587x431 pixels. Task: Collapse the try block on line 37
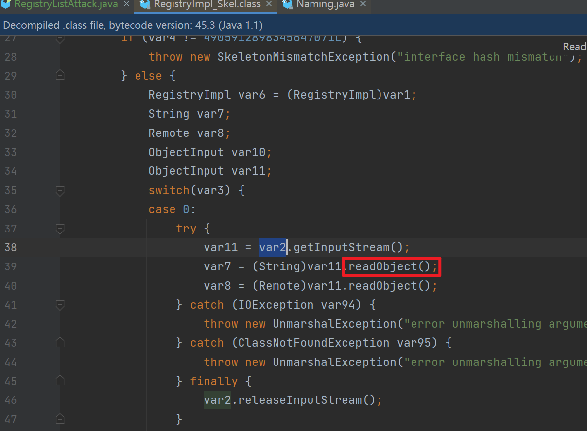[60, 229]
